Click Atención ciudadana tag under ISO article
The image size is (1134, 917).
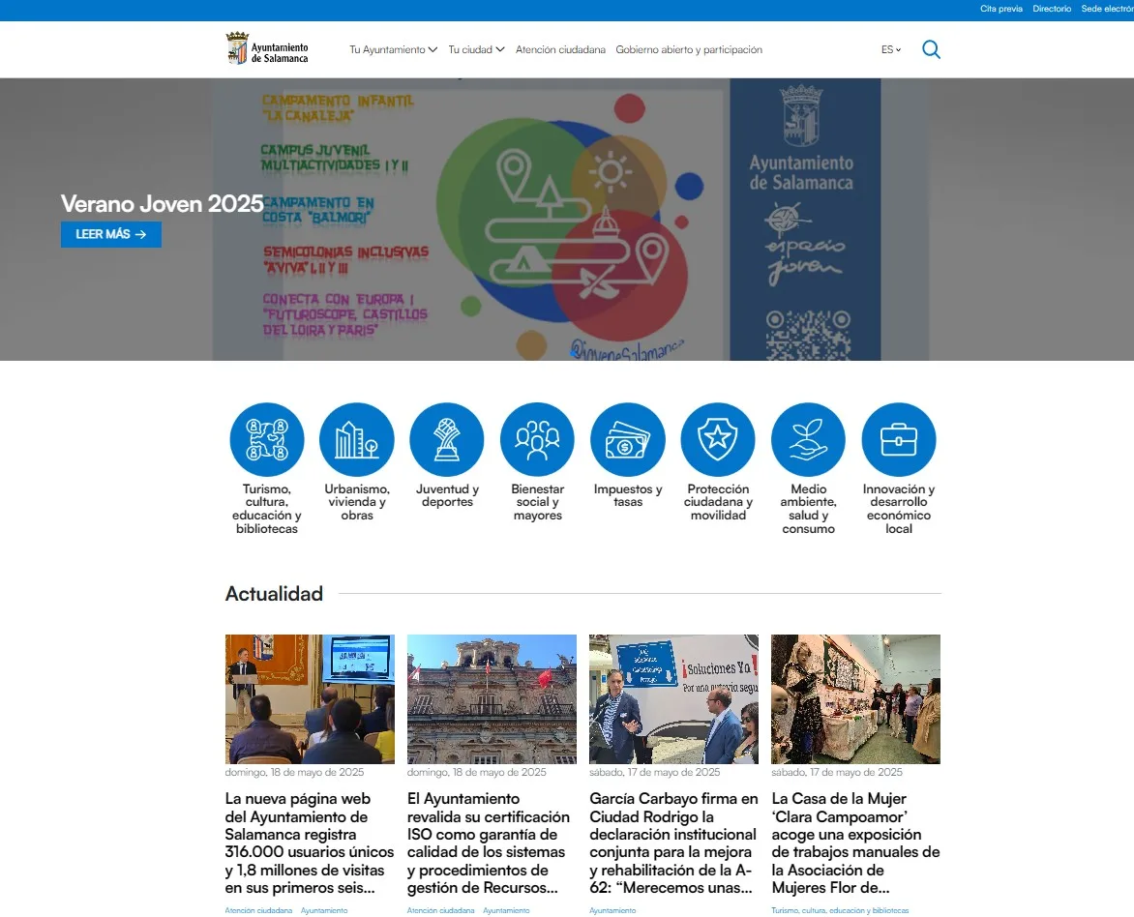440,910
